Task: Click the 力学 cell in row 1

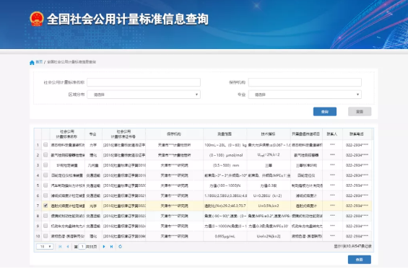Action: coord(93,145)
